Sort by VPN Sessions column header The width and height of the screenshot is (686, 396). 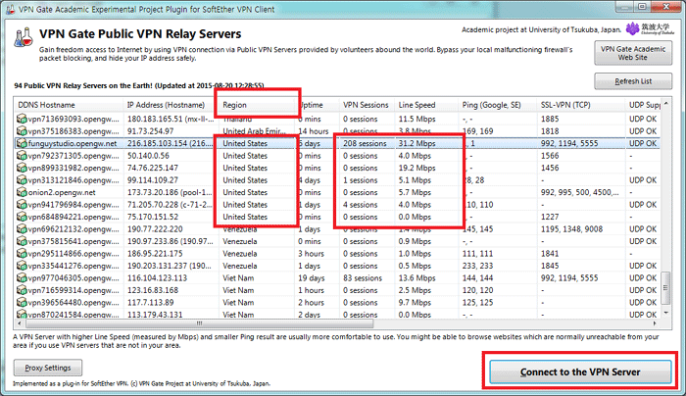pyautogui.click(x=367, y=104)
